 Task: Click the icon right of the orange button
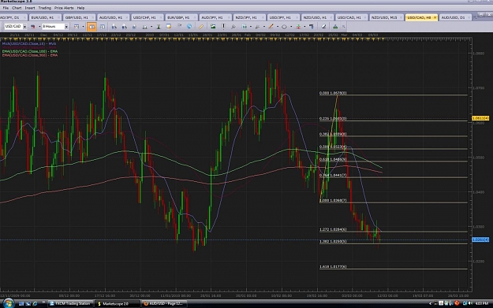103,27
